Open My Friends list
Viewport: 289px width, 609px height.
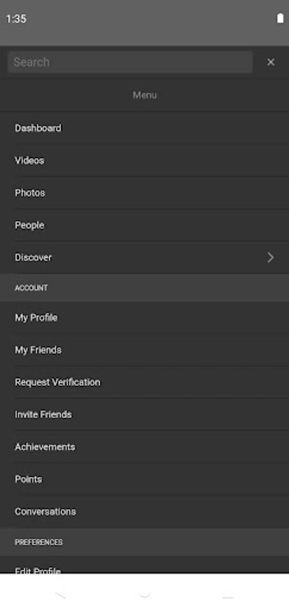tap(144, 350)
